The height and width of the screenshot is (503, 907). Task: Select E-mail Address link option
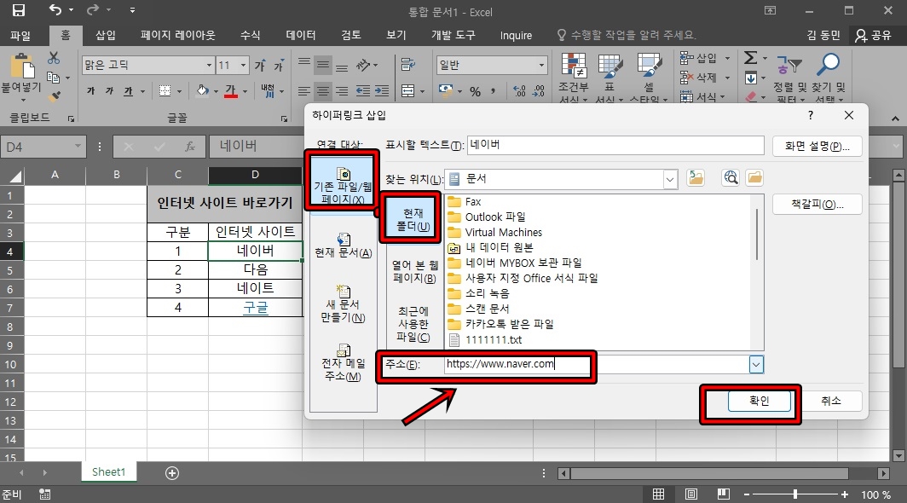343,361
